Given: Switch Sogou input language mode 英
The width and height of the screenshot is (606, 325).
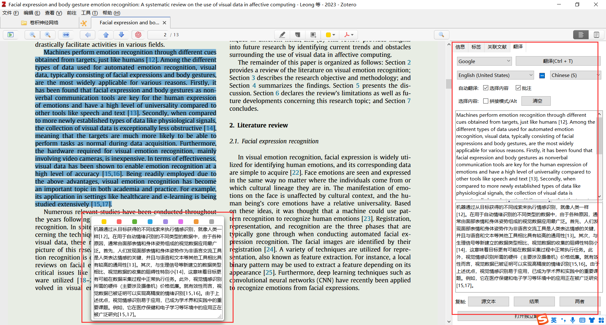Looking at the screenshot, I should [x=554, y=320].
